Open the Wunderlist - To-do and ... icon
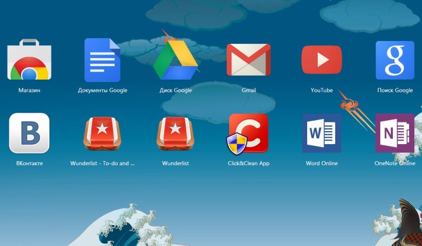Viewport: 422px width, 246px height. (x=102, y=133)
